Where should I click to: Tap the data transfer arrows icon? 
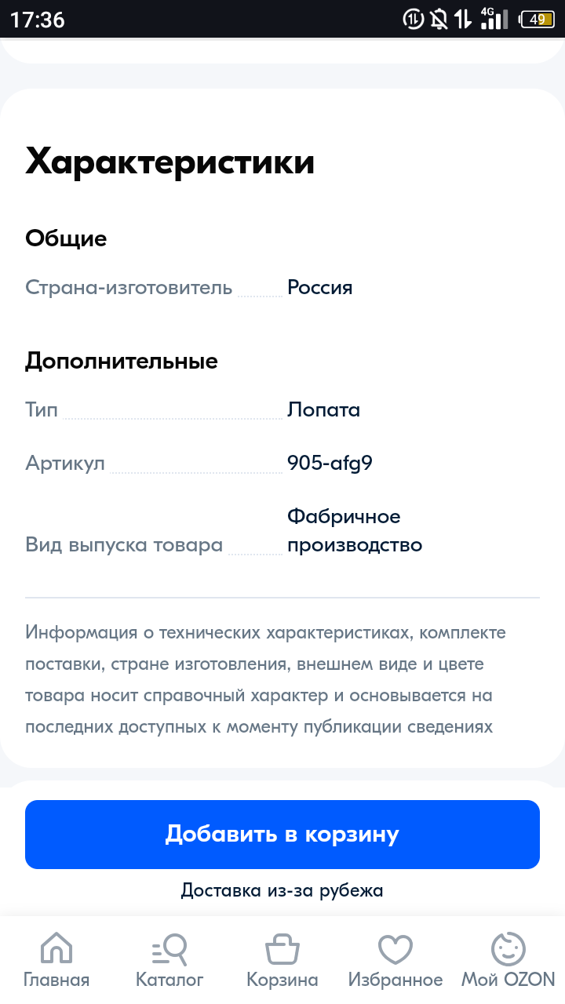point(464,20)
